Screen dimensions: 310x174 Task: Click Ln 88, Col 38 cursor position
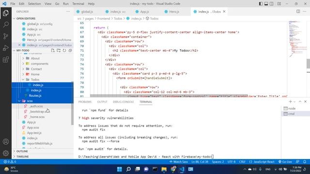point(200,161)
